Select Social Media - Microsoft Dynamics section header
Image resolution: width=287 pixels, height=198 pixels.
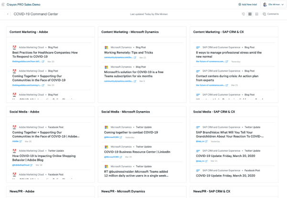coord(125,112)
